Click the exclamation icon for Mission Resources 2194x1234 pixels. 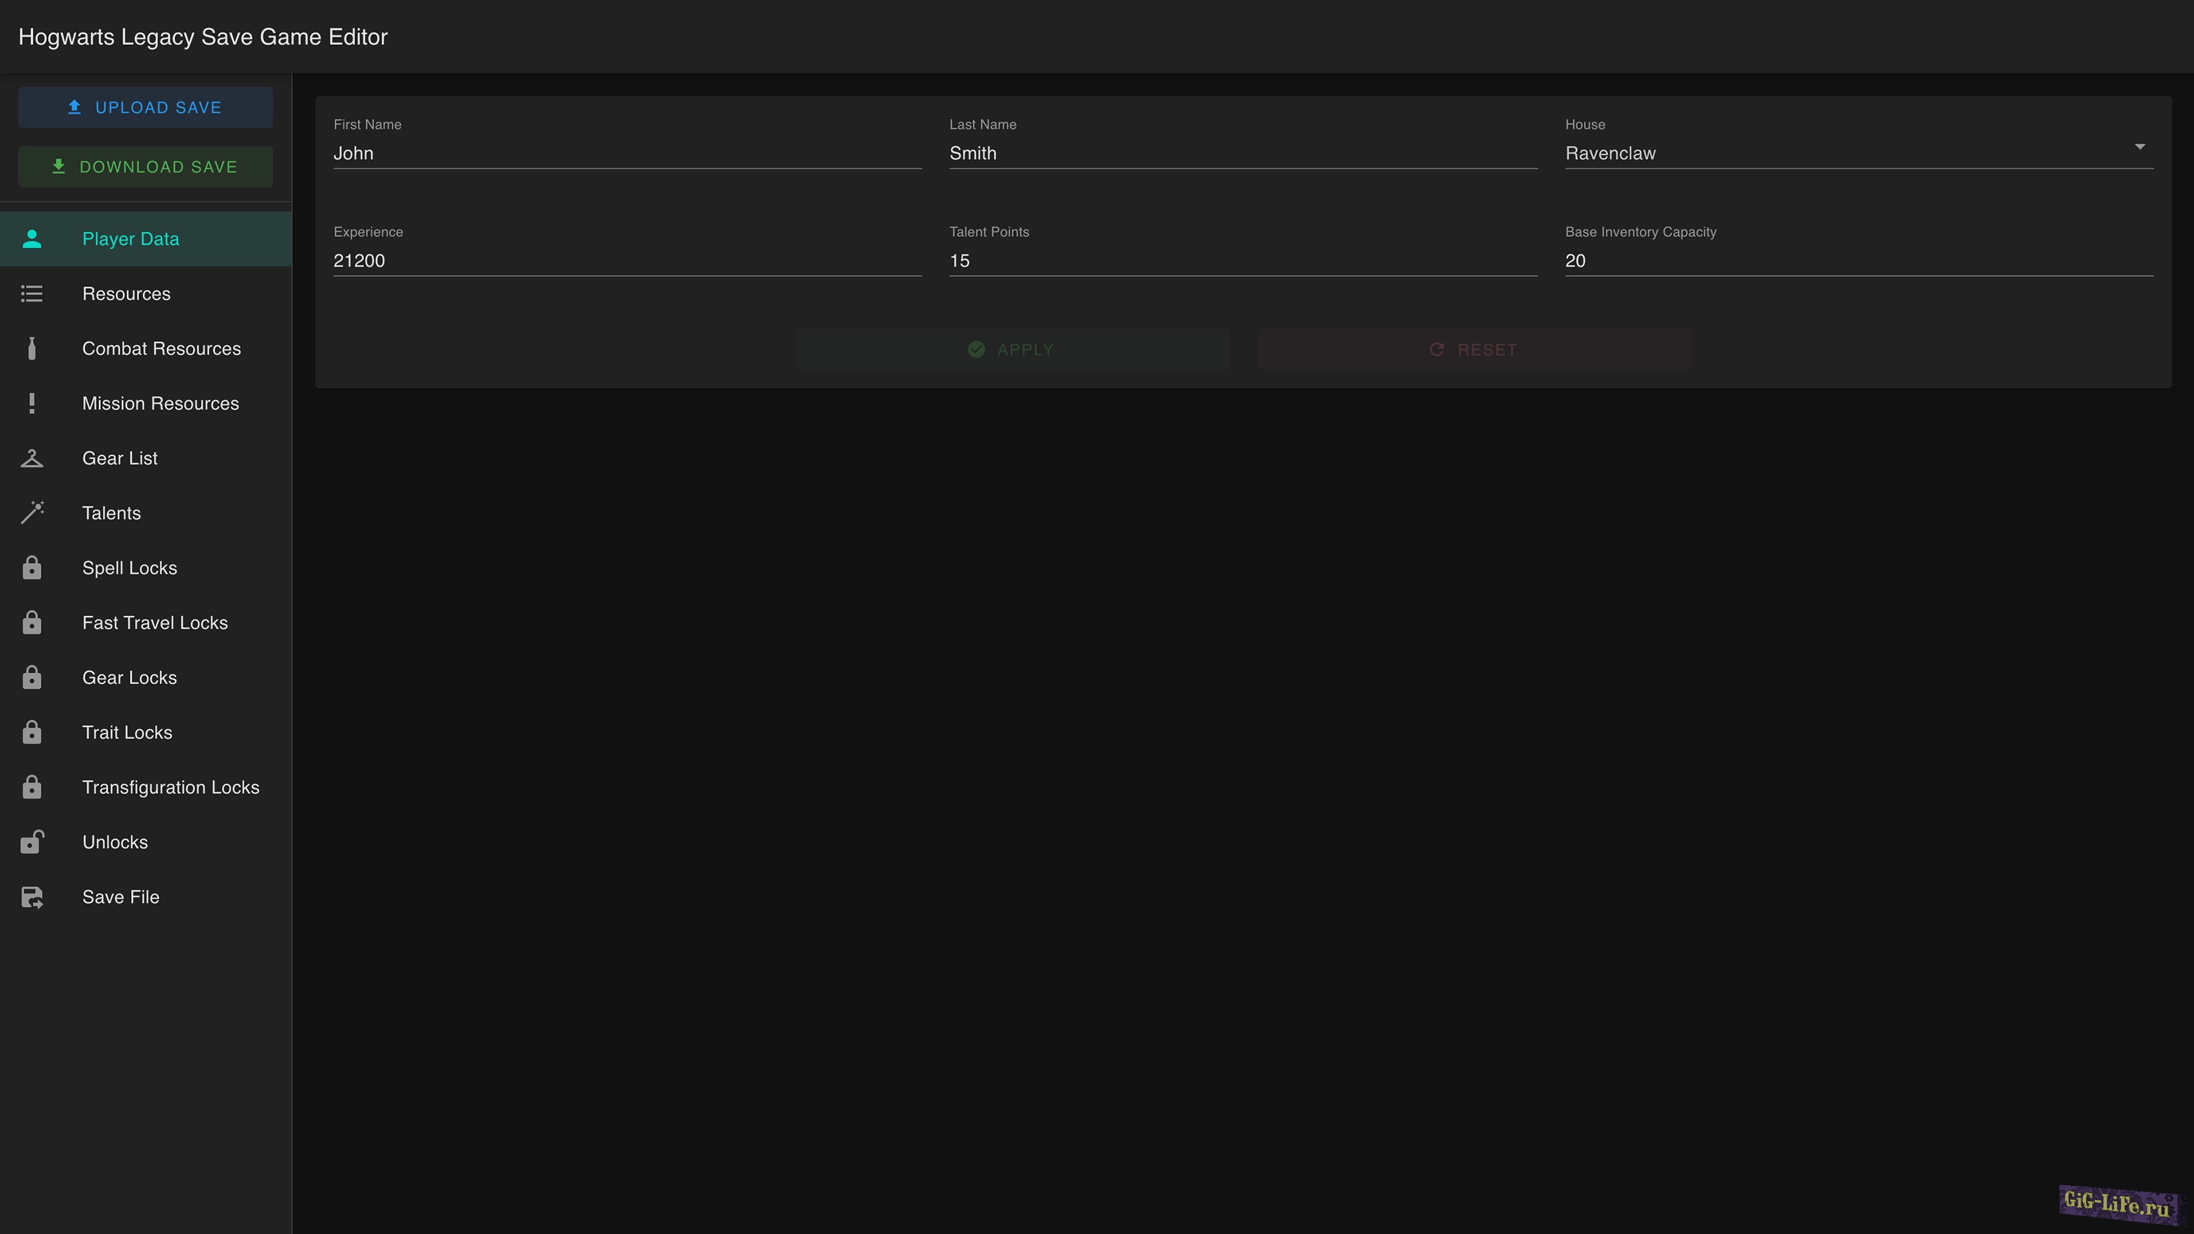coord(31,404)
